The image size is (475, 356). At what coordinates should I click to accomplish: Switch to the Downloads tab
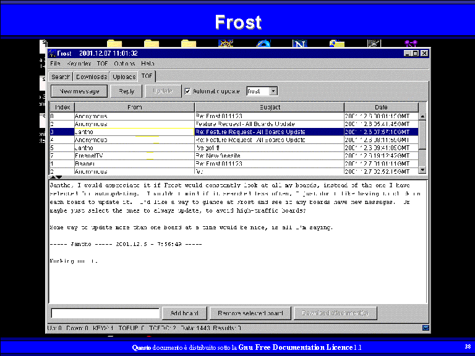tap(92, 77)
